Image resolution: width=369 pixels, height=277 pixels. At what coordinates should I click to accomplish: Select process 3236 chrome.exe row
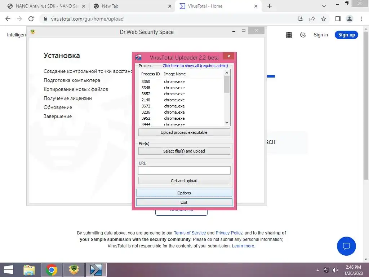coord(181,112)
